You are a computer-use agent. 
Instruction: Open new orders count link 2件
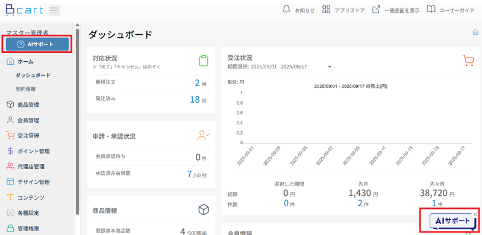(201, 83)
